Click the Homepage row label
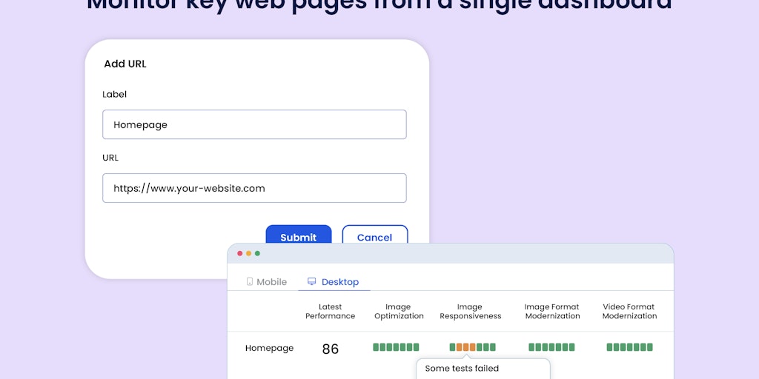Screen dimensions: 759x379 (x=269, y=348)
